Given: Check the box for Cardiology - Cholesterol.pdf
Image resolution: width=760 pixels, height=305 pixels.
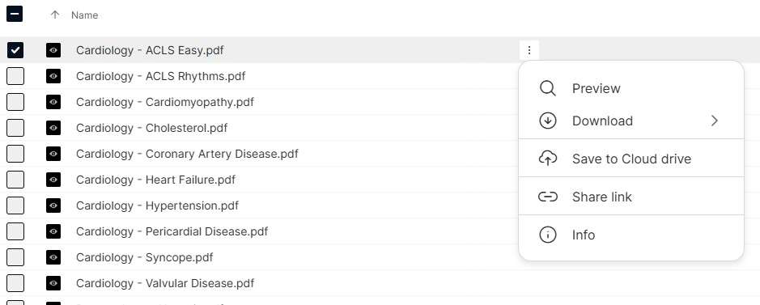Looking at the screenshot, I should [15, 128].
